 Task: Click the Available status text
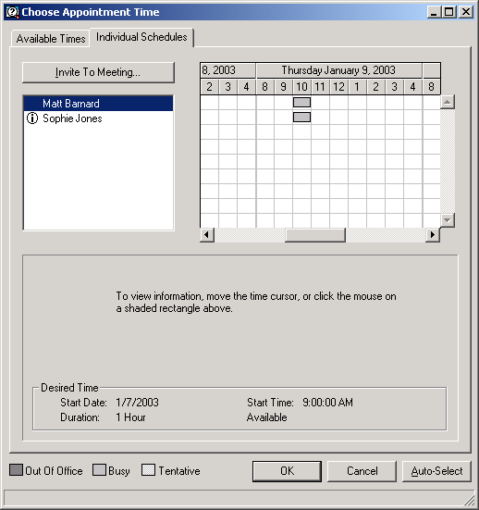(267, 417)
